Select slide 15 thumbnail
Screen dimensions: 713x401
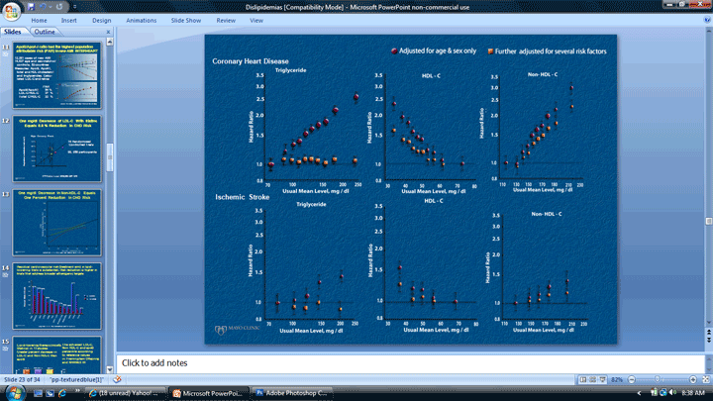point(56,355)
